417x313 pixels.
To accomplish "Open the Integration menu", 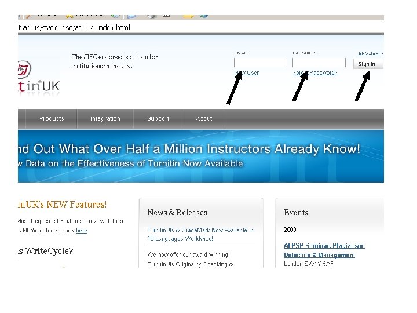I will (105, 119).
